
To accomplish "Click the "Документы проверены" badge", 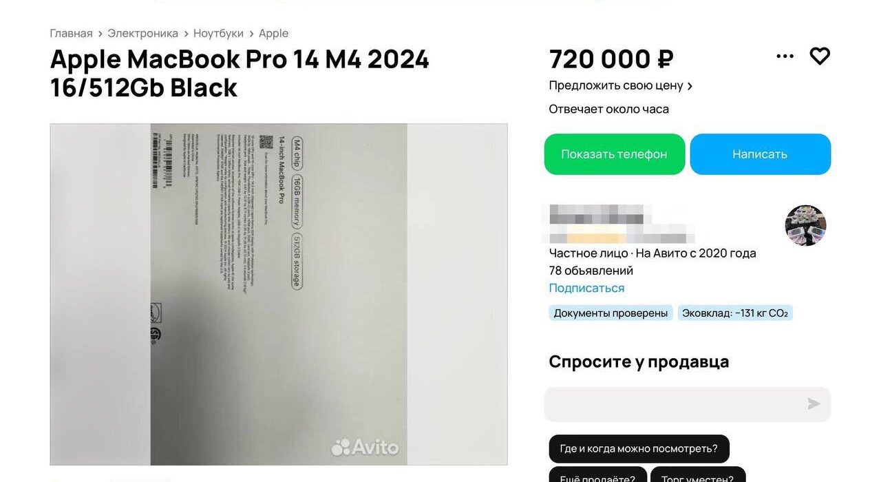I will click(x=611, y=313).
